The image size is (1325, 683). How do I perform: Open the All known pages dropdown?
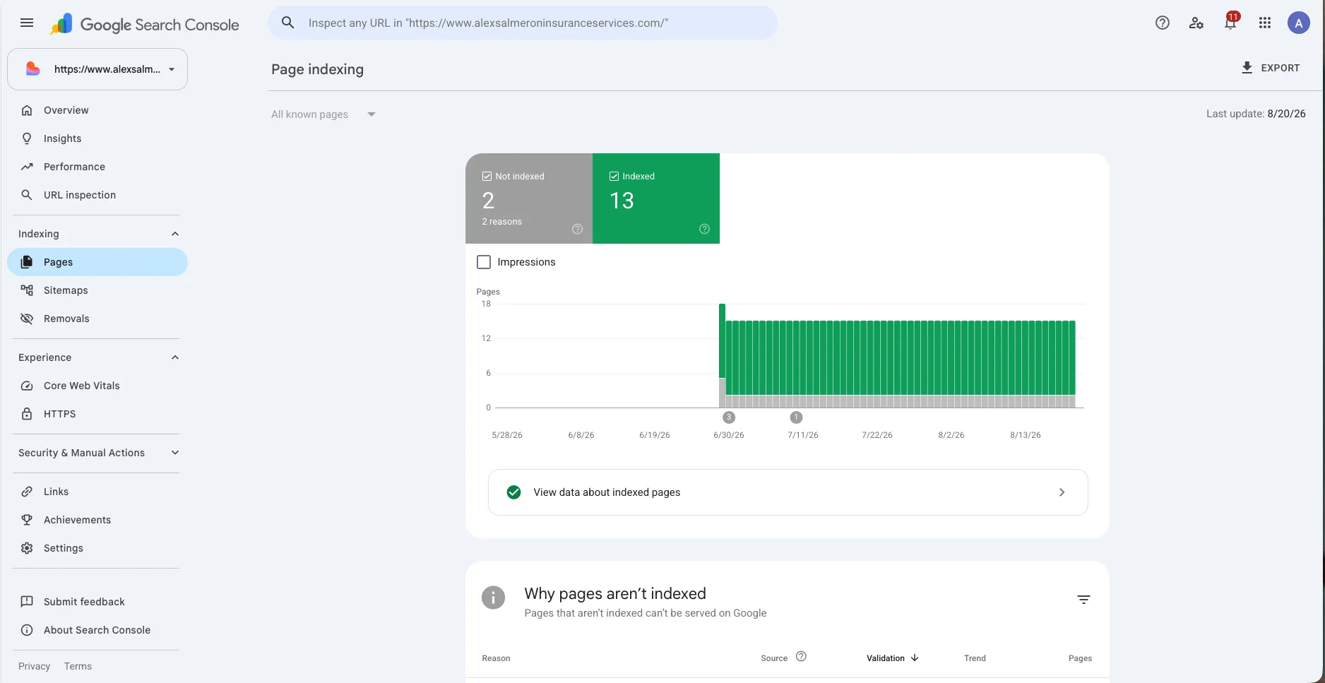click(x=323, y=114)
